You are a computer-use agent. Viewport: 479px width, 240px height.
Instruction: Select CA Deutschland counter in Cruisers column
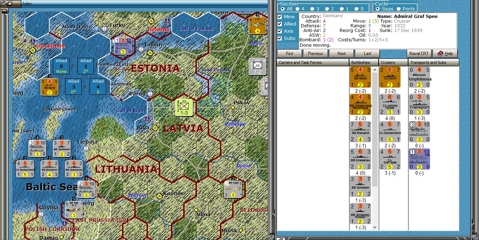tap(390, 132)
